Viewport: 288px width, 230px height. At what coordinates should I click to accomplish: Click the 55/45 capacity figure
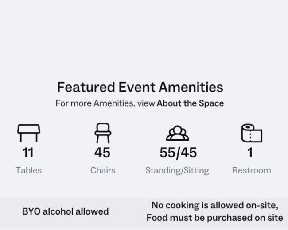click(x=178, y=153)
